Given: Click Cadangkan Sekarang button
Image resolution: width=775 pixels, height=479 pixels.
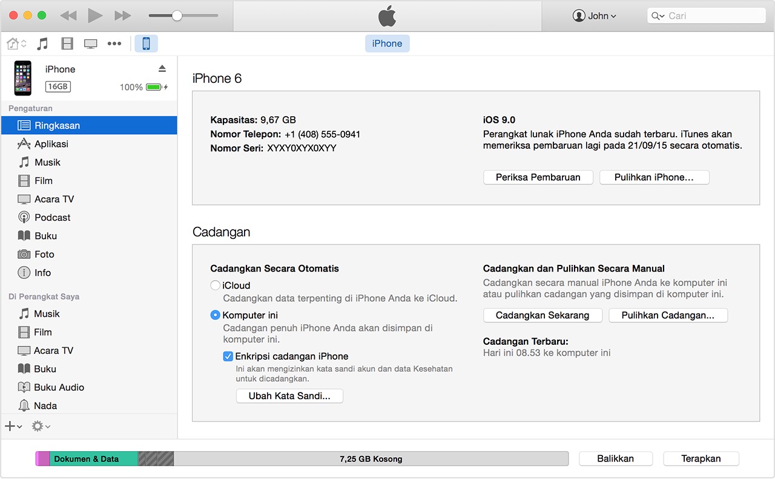Looking at the screenshot, I should point(542,315).
